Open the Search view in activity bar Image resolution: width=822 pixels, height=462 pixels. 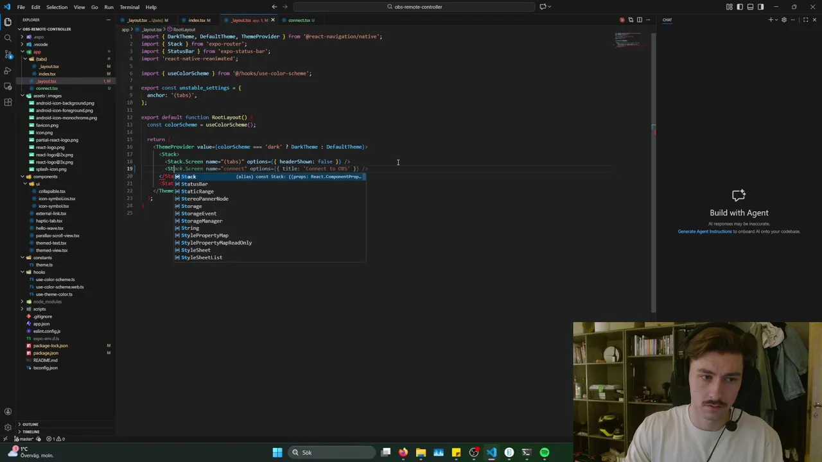pyautogui.click(x=8, y=38)
